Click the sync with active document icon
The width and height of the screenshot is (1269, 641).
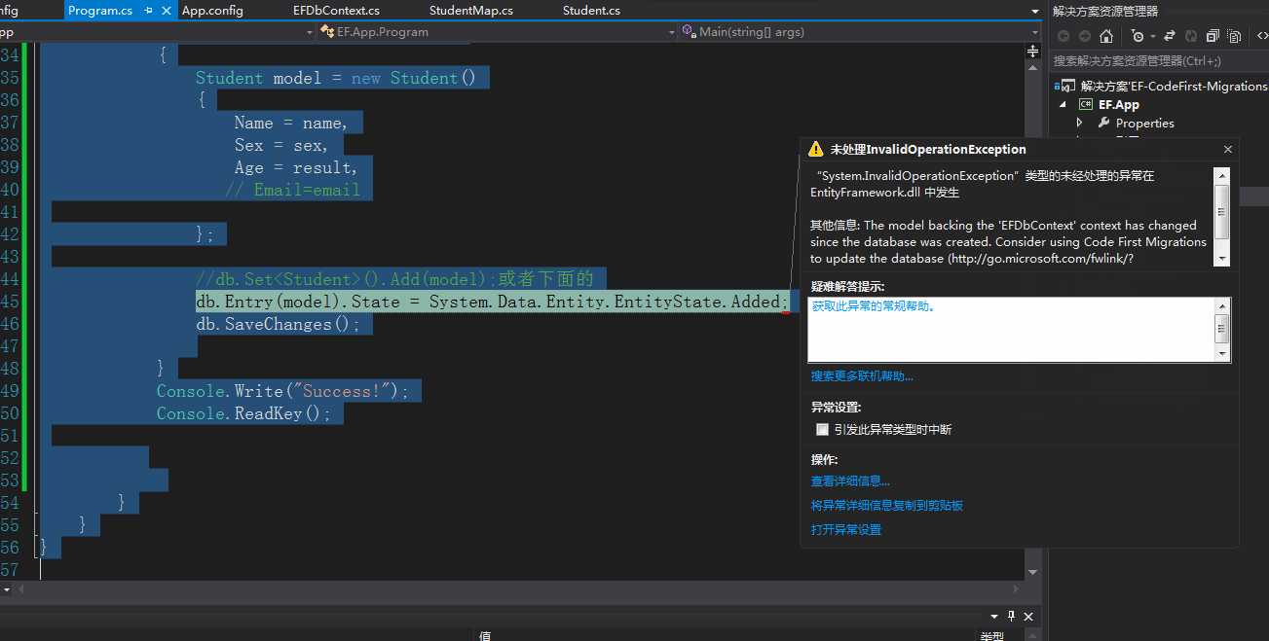[x=1169, y=36]
